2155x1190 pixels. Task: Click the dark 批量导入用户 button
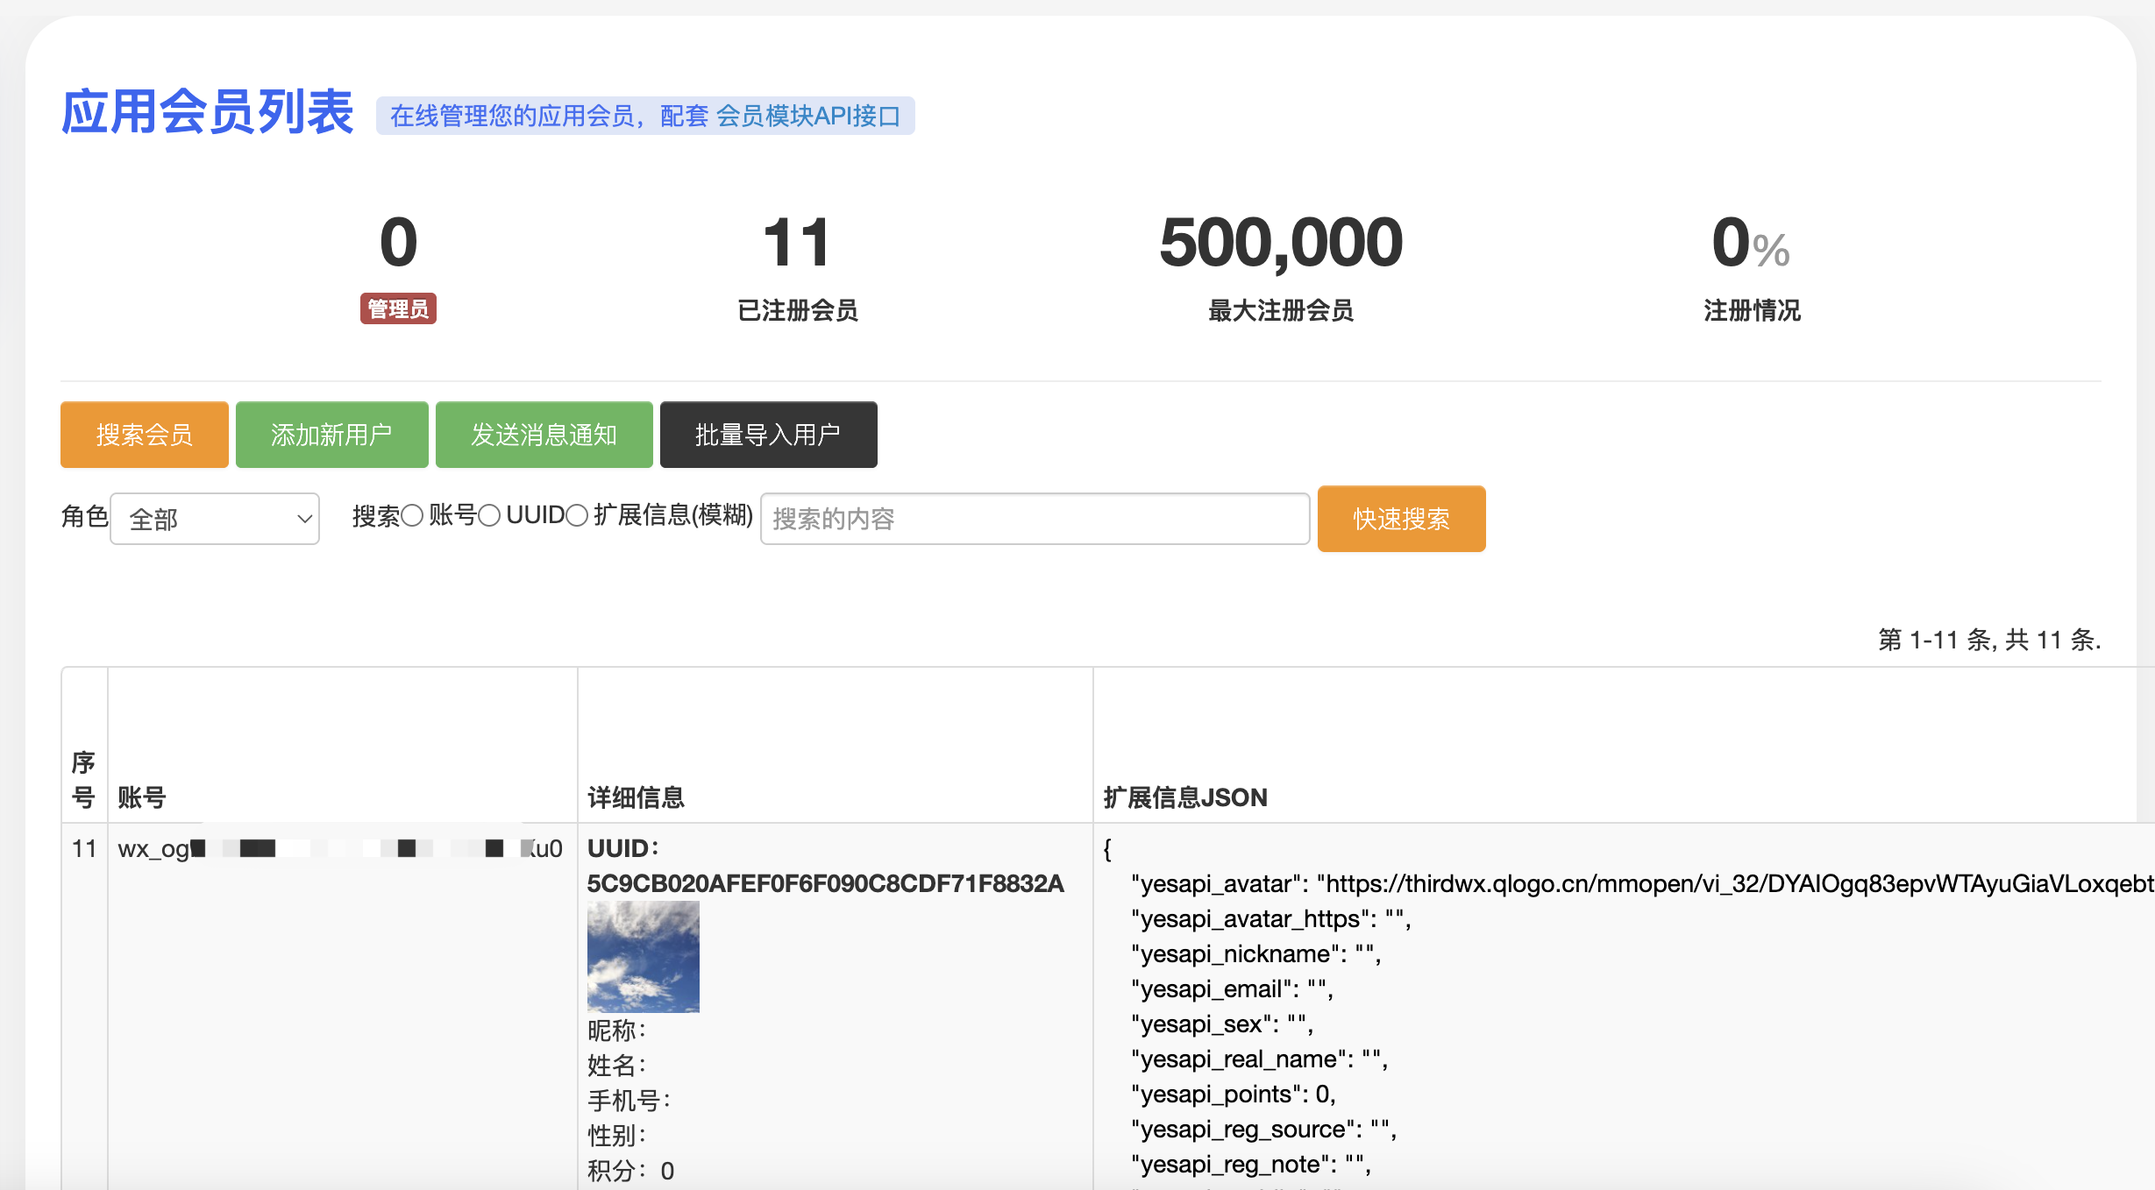768,435
